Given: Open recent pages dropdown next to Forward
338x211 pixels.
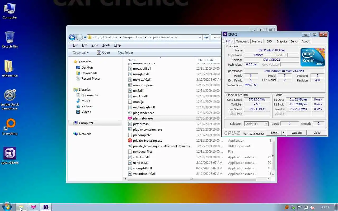Looking at the screenshot, I should [85, 37].
